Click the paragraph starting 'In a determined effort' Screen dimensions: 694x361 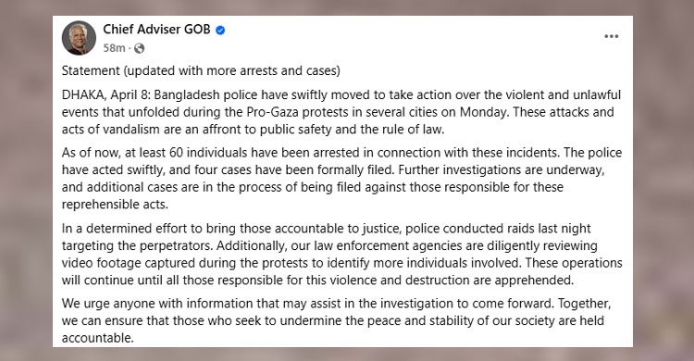coord(341,255)
